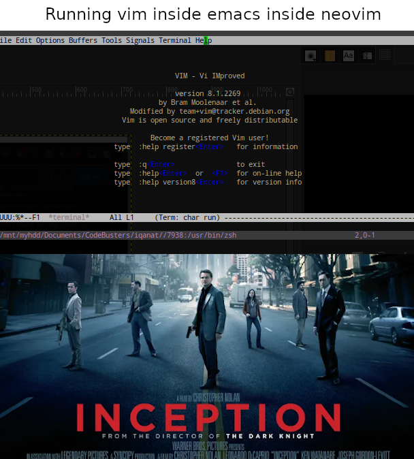Viewport: 414px width, 459px height.
Task: Click the ':q<Enter>' to exit command
Action: coord(157,165)
